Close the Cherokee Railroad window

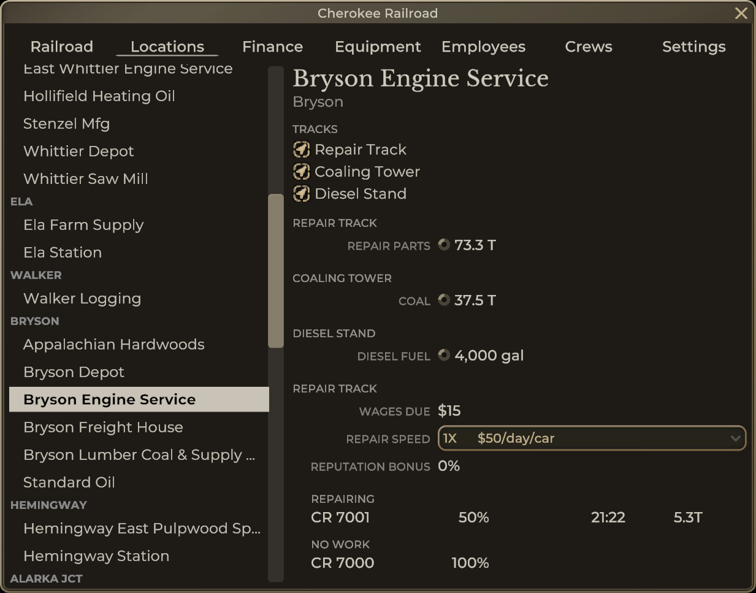click(x=741, y=13)
